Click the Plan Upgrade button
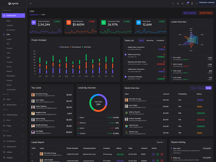Viewport: 216px width, 162px height. point(190,13)
